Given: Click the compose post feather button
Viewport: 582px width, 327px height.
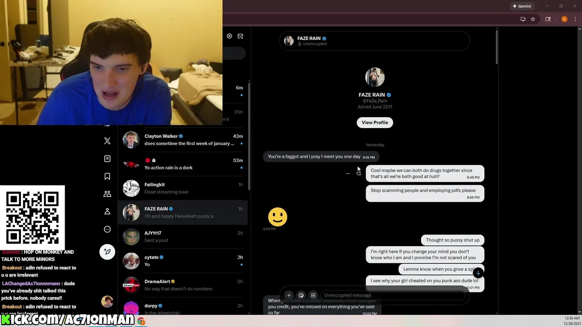Looking at the screenshot, I should pos(107,252).
